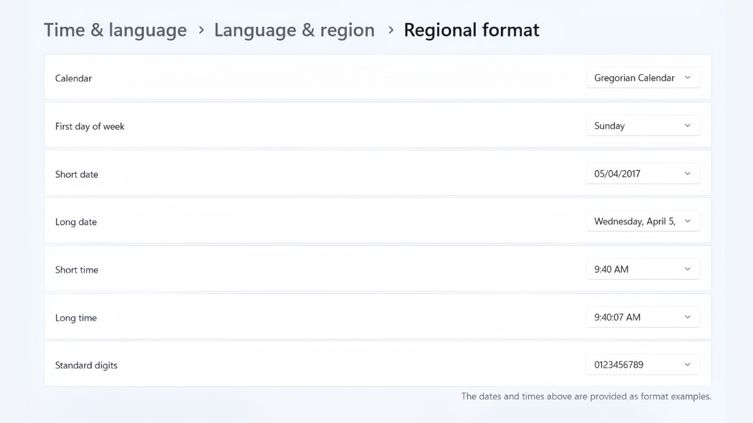
Task: Click the Short time row label
Action: pos(77,270)
